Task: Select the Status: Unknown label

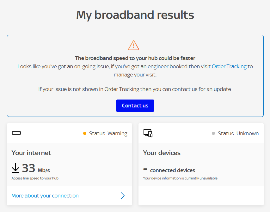Action: pyautogui.click(x=239, y=133)
